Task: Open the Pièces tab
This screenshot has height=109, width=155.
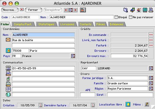Action: [x=101, y=24]
